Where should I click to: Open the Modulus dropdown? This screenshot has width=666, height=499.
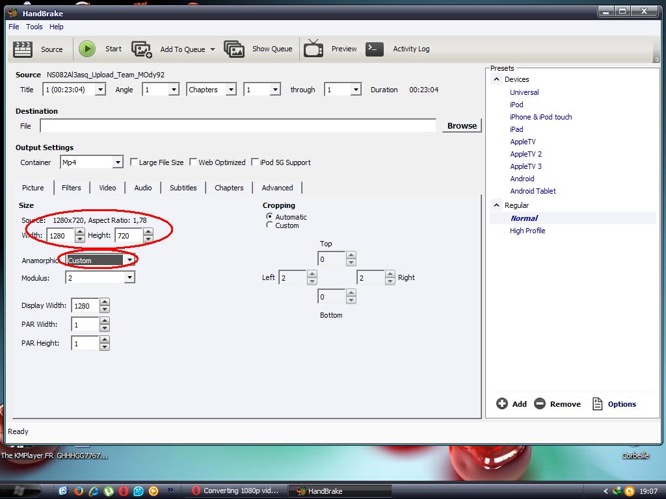[129, 277]
